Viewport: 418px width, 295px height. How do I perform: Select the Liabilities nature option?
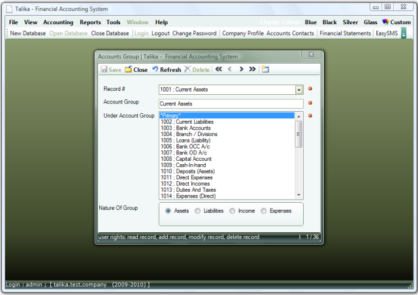[x=199, y=211]
